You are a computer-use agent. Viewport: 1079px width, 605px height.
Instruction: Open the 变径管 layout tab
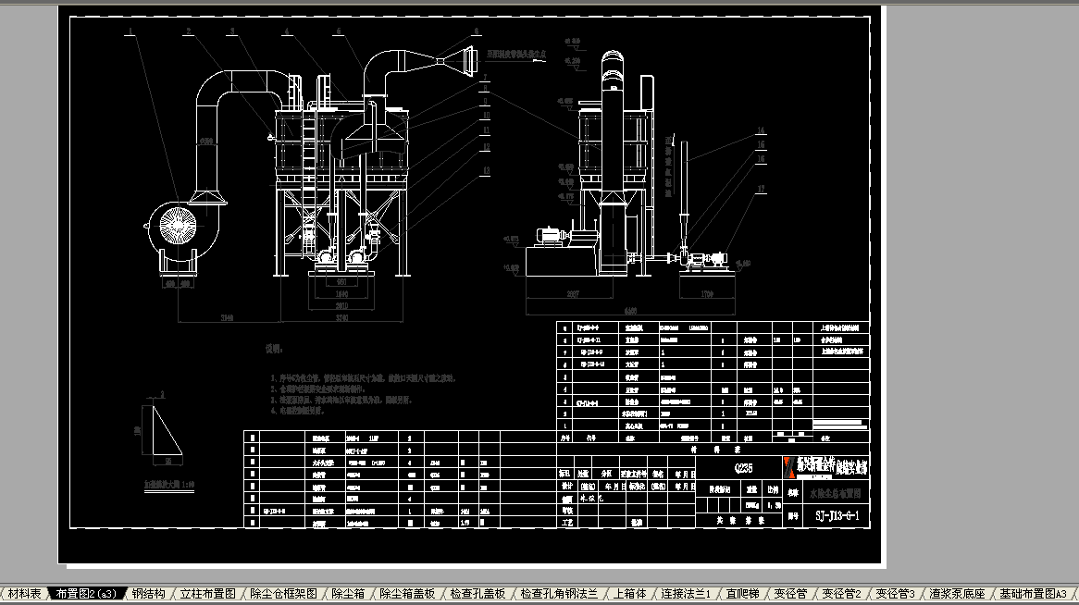coord(790,593)
